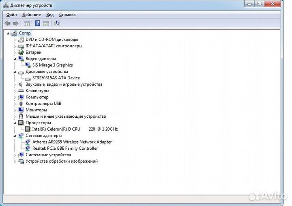Click the IDE ATA/ATAPI controllers icon

(x=21, y=46)
